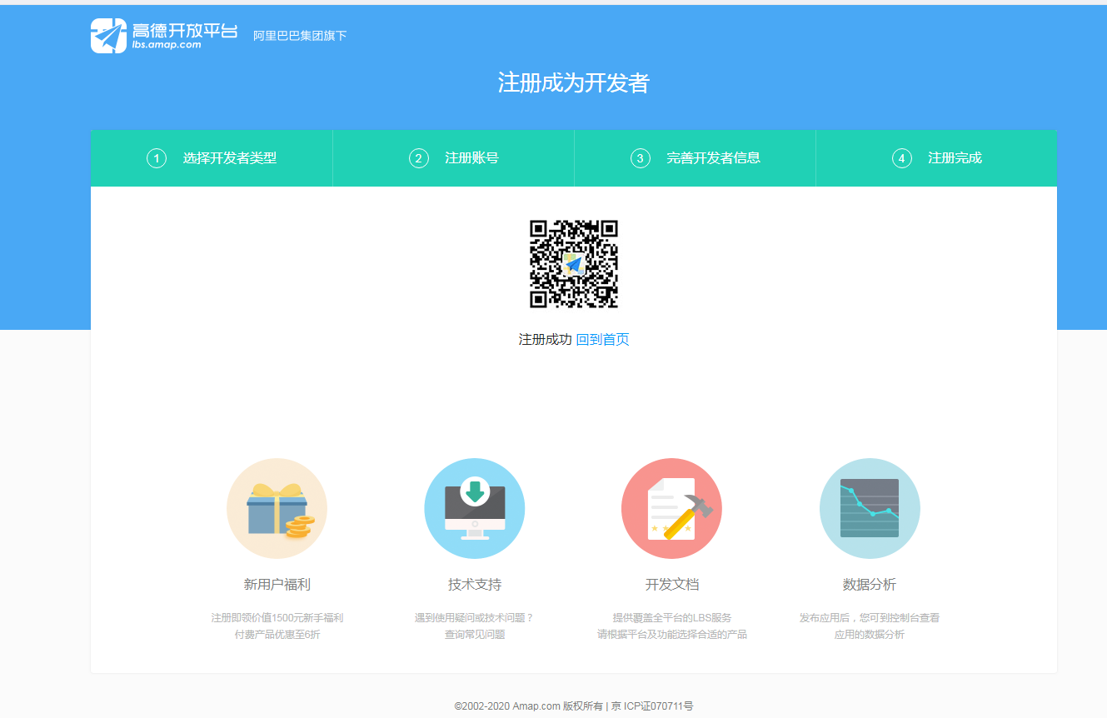Click the Amap paper plane logo icon
Viewport: 1107px width, 718px height.
tap(108, 36)
